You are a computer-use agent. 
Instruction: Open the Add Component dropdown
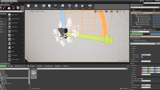coord(137,34)
